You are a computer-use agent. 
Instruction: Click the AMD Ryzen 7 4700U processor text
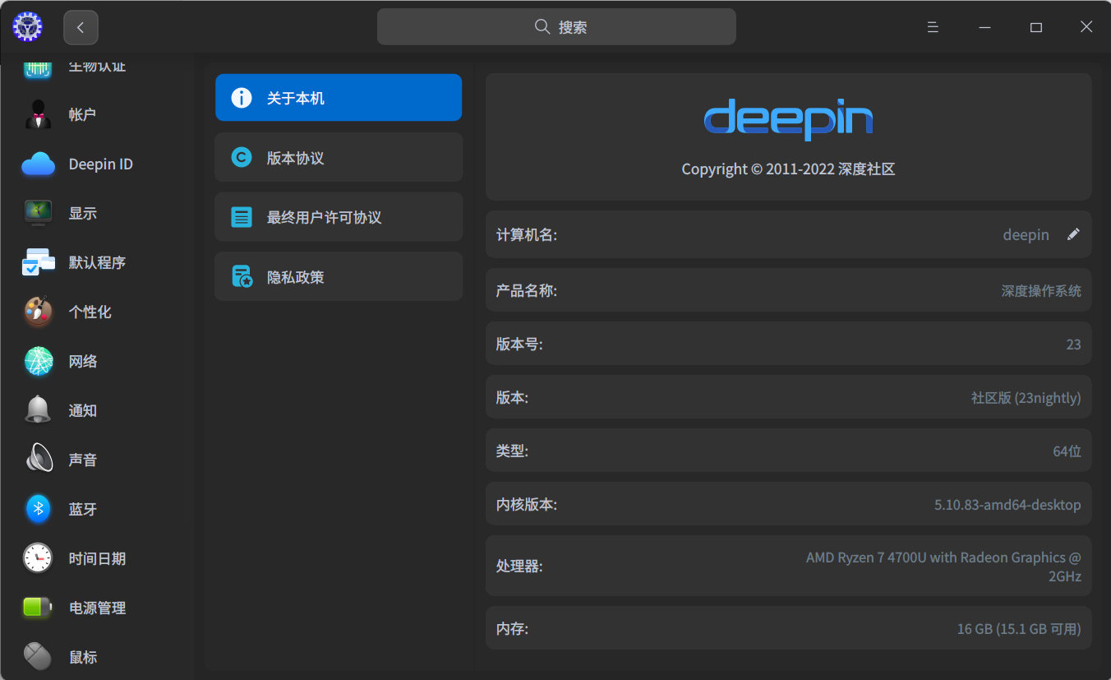click(x=943, y=567)
